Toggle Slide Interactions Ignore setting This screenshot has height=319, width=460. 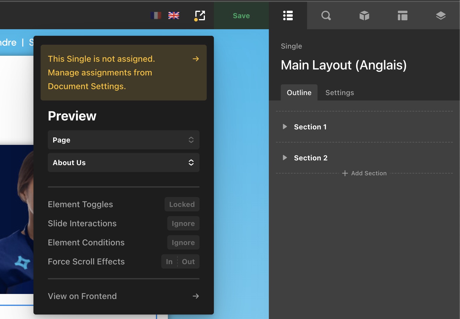[183, 224]
